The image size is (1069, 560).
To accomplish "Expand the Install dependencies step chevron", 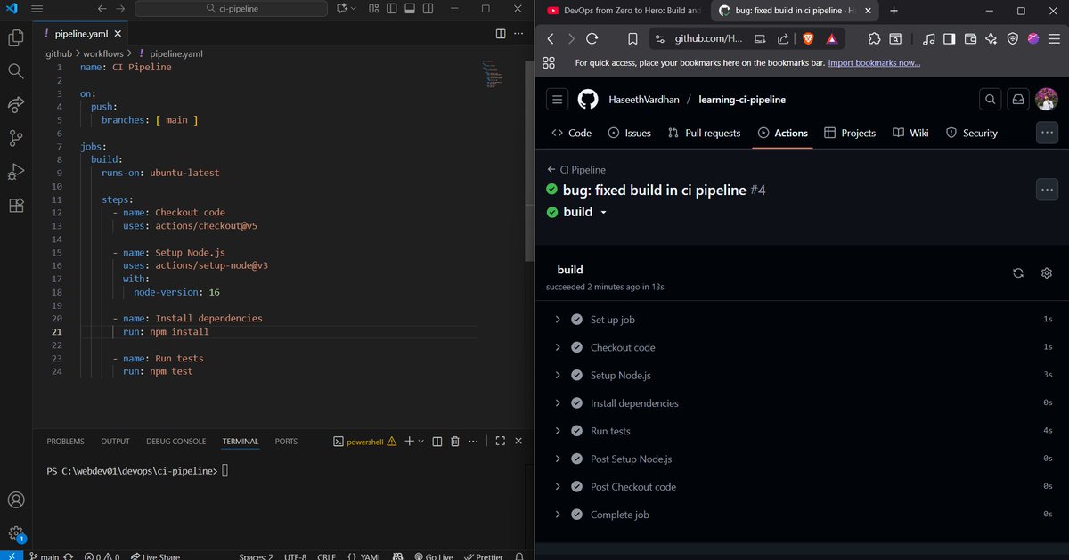I will (x=558, y=402).
